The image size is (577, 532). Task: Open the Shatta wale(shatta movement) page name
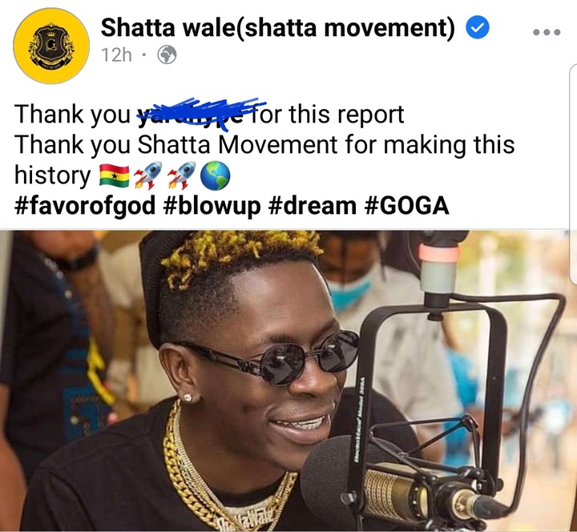click(278, 27)
